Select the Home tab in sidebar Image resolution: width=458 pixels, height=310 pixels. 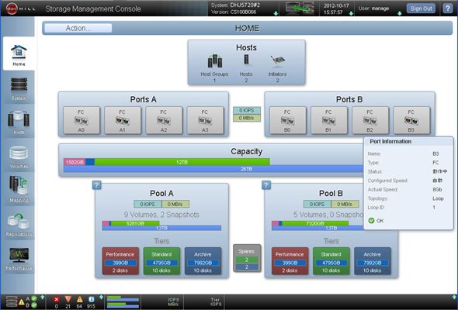tap(19, 53)
